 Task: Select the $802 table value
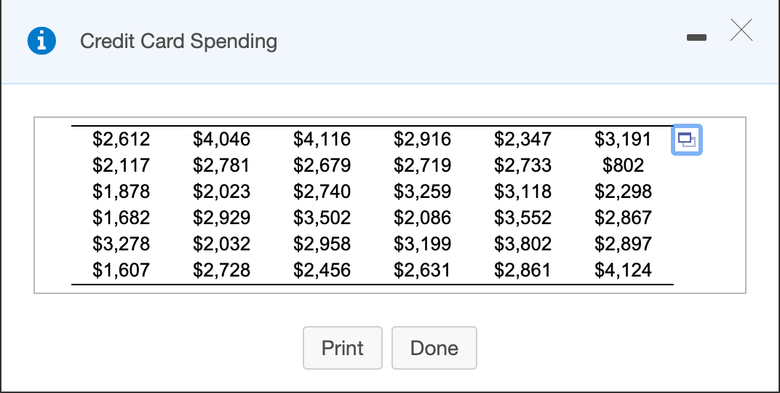[624, 165]
